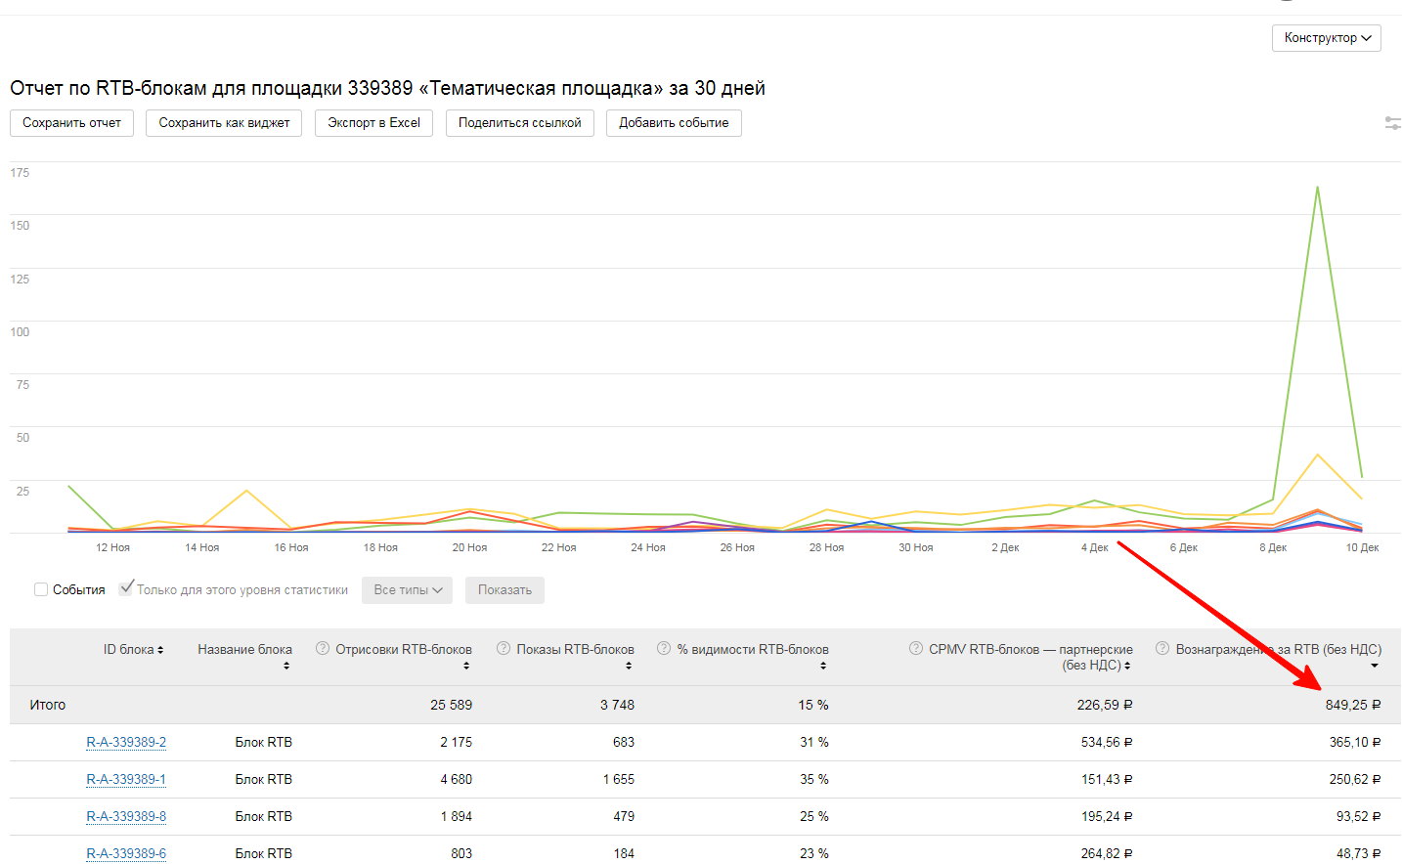Sort table by ID блока arrows
This screenshot has width=1402, height=864.
click(x=160, y=650)
